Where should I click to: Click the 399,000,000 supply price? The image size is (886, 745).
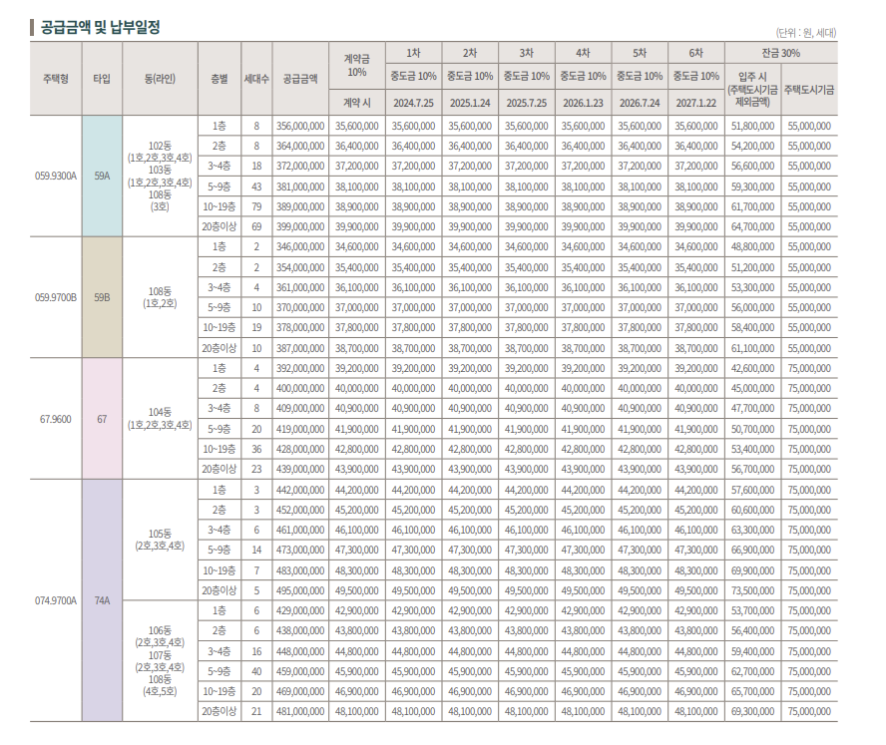tap(300, 226)
